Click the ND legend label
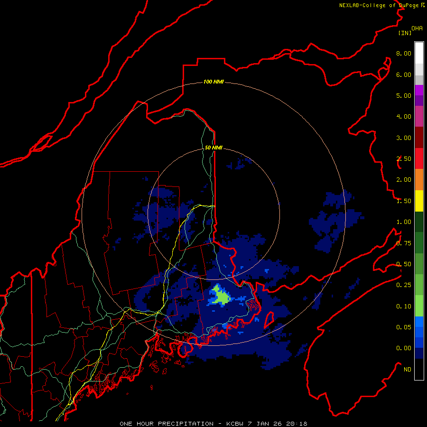 [408, 370]
